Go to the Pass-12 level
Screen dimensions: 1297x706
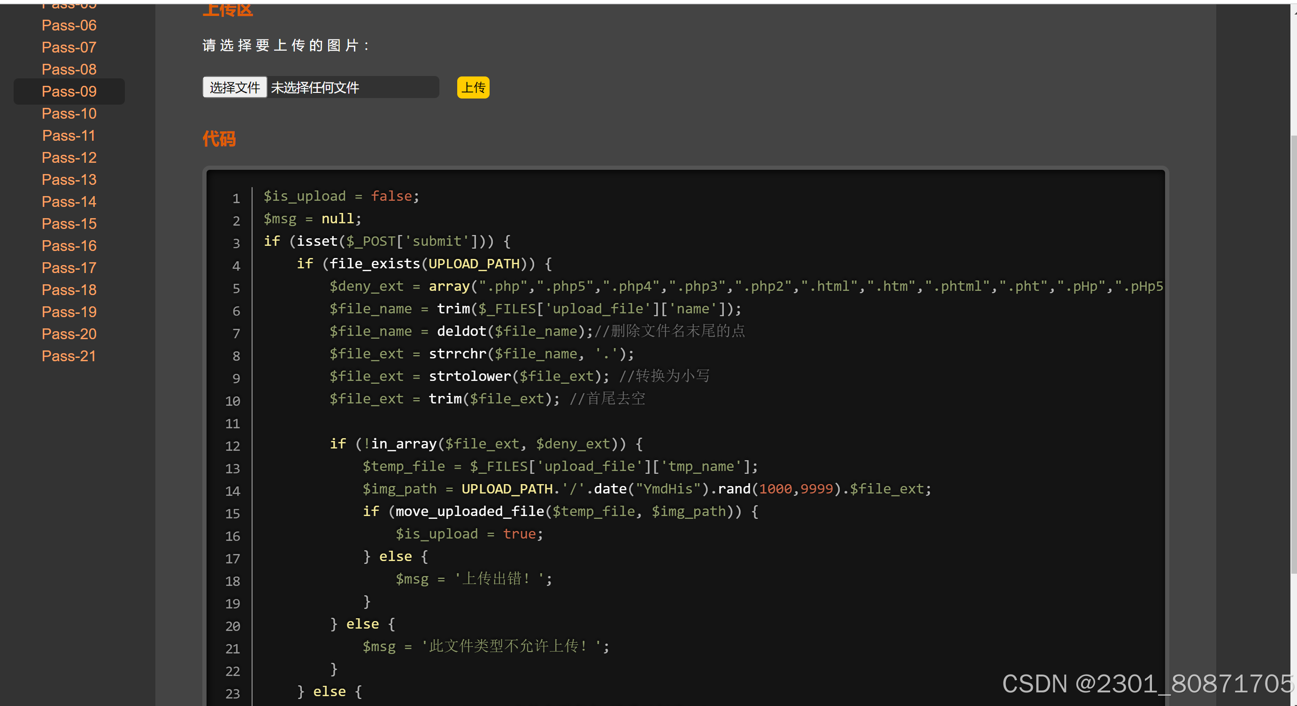[69, 158]
